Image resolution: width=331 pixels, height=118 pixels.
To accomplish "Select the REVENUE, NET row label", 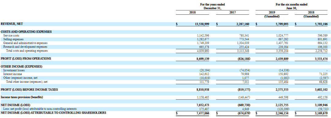I will 12,24.
